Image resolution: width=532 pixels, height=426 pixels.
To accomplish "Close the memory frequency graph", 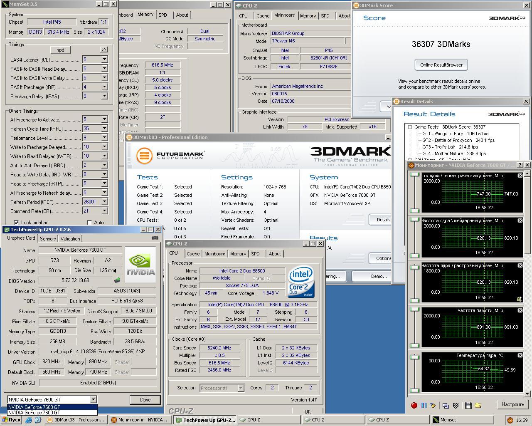I will click(520, 310).
